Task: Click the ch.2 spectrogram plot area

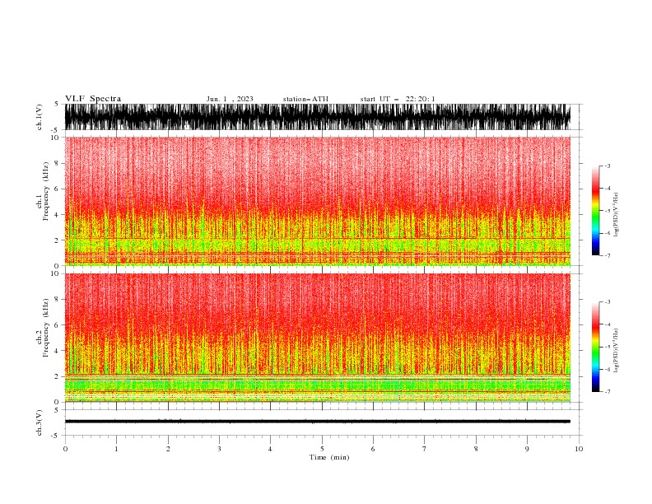Action: 318,338
